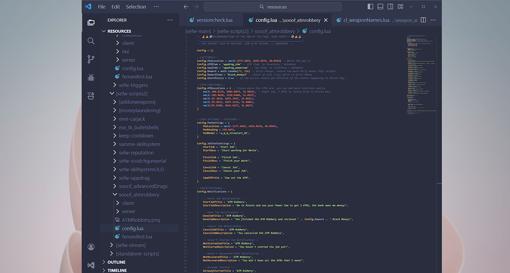The image size is (510, 273).
Task: Open the Extensions view
Action: click(91, 96)
